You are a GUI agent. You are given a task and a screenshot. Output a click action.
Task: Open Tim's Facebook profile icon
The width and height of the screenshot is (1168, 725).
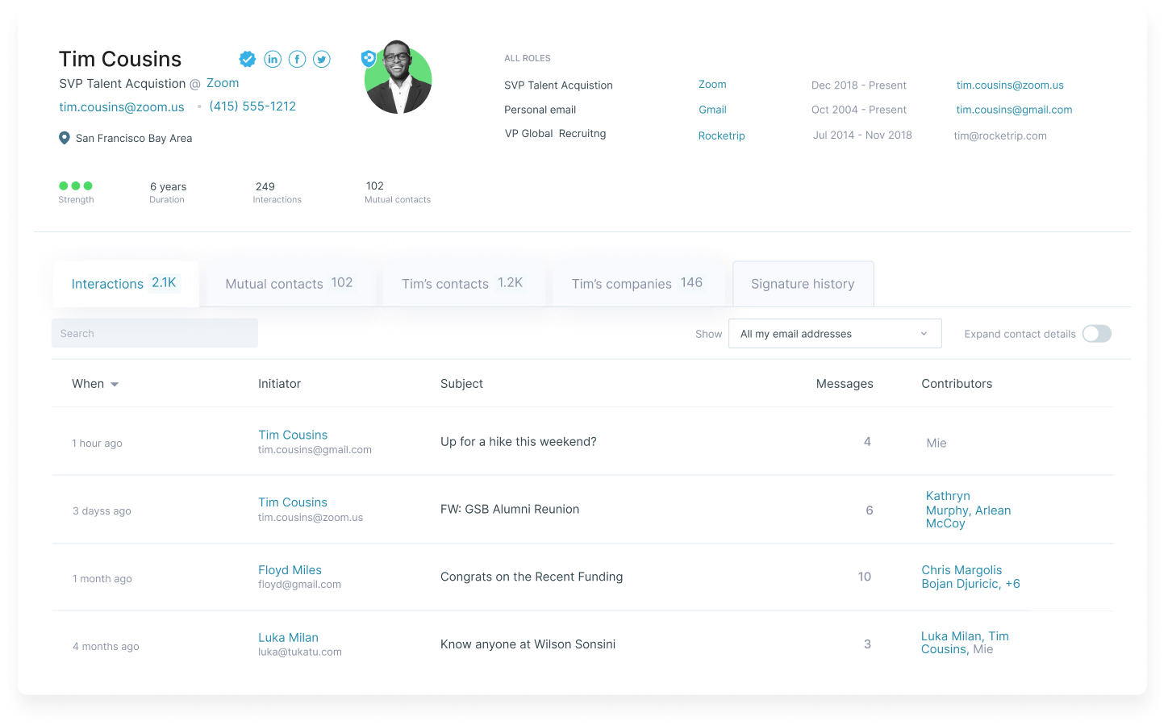[x=297, y=59]
